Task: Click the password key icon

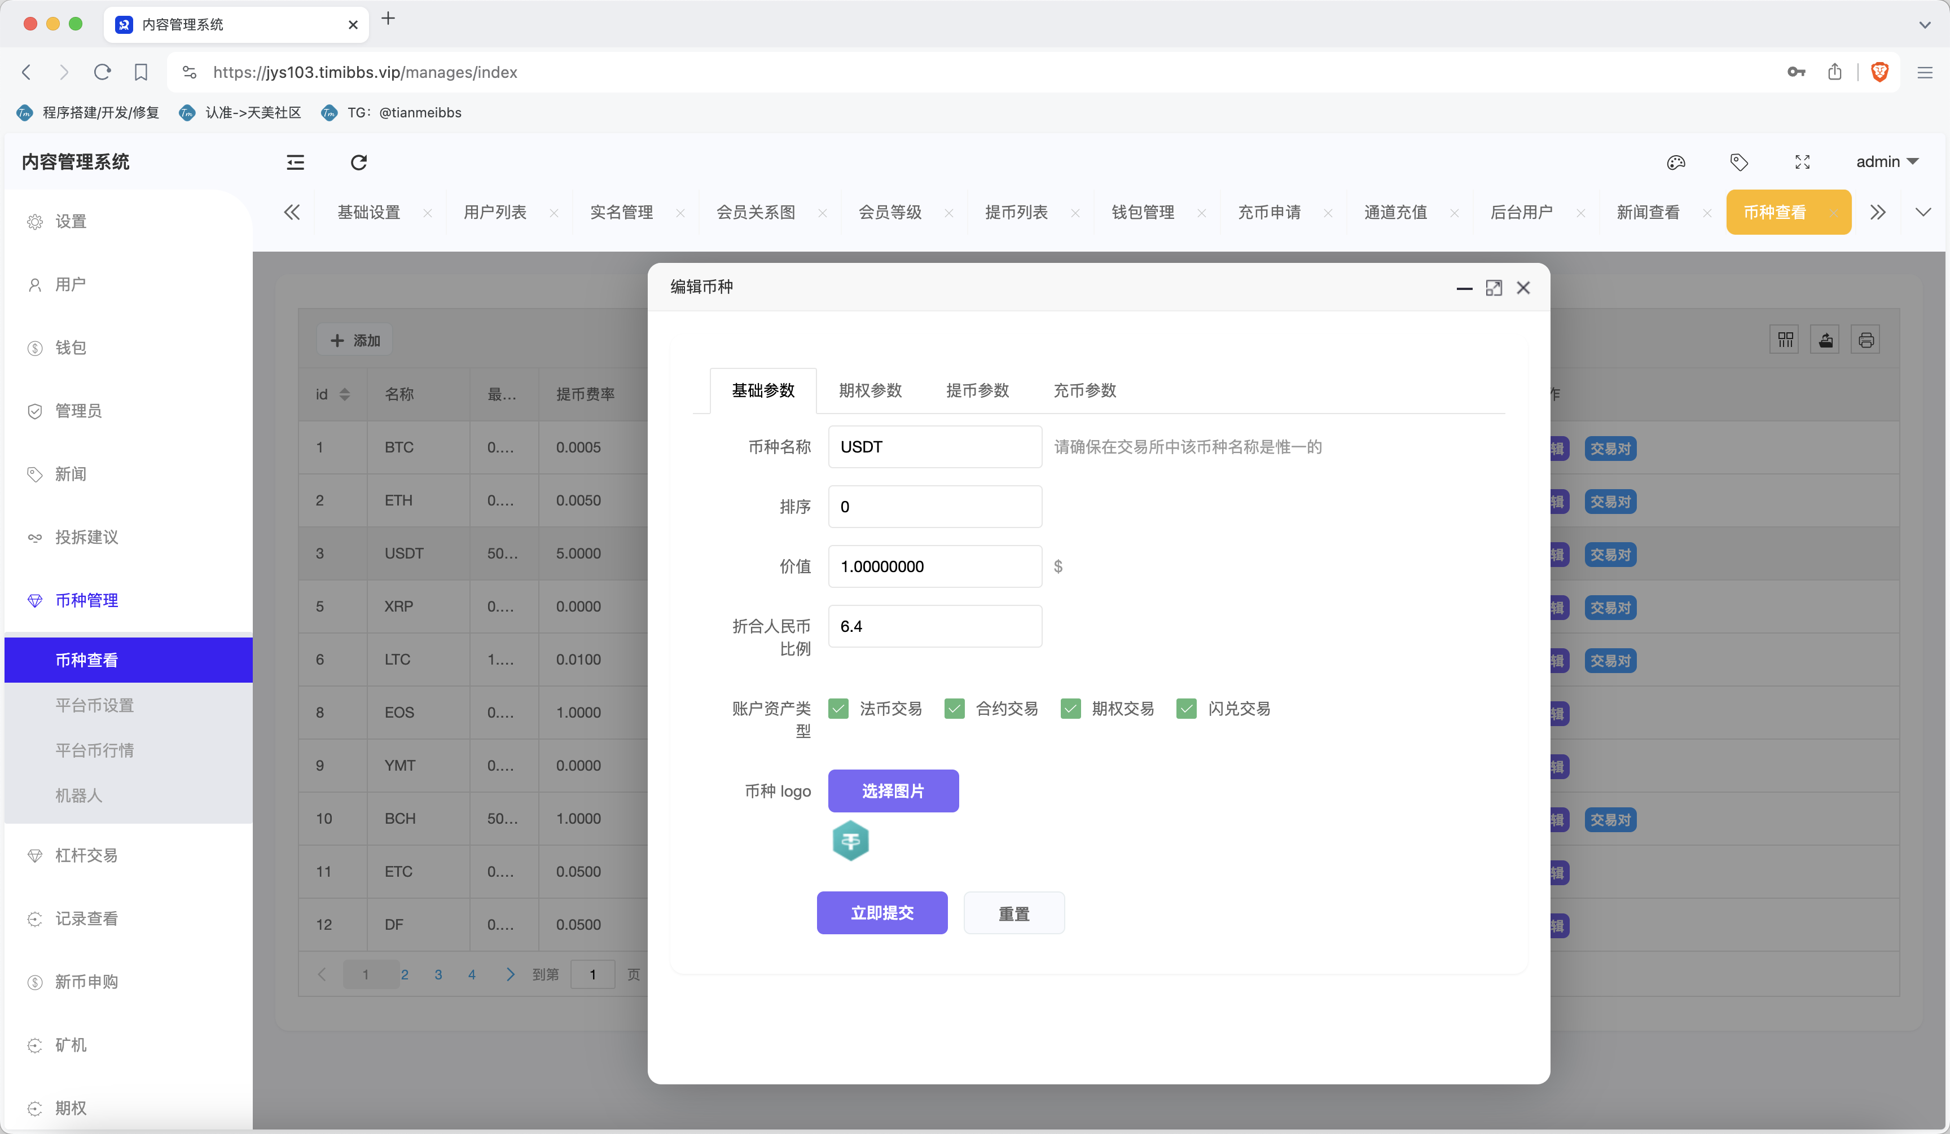Action: [1796, 72]
